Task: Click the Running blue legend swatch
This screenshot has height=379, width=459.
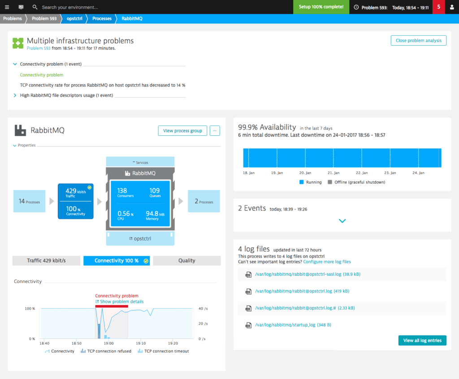Action: 301,182
